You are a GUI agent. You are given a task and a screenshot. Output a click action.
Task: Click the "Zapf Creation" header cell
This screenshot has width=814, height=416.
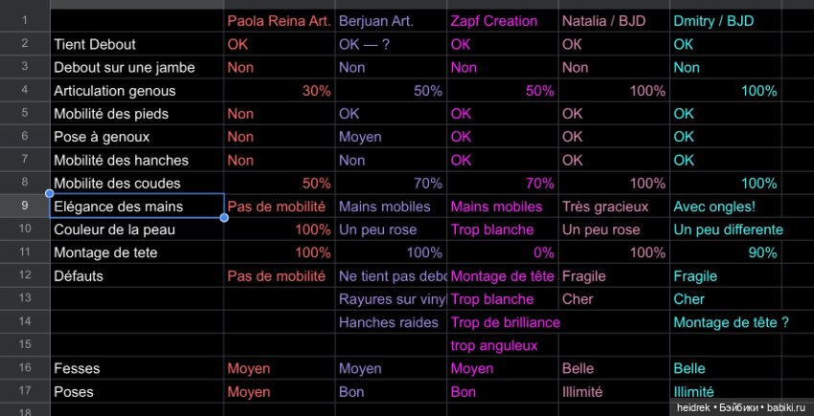[502, 20]
